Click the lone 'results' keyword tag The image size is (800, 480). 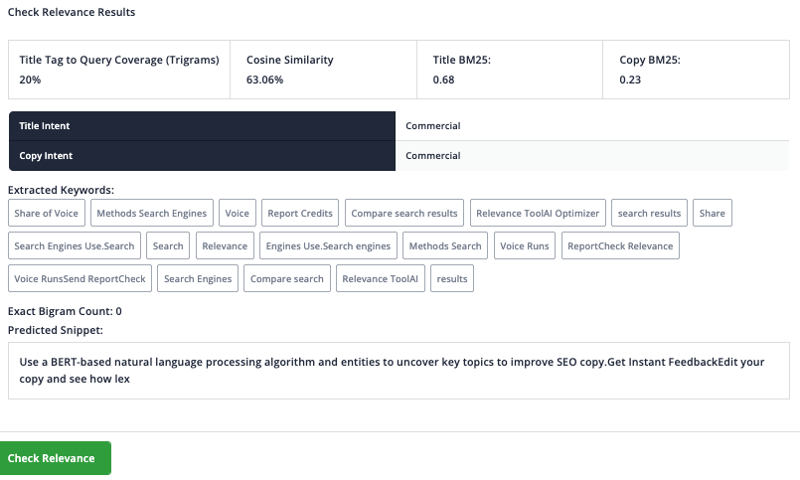(452, 278)
